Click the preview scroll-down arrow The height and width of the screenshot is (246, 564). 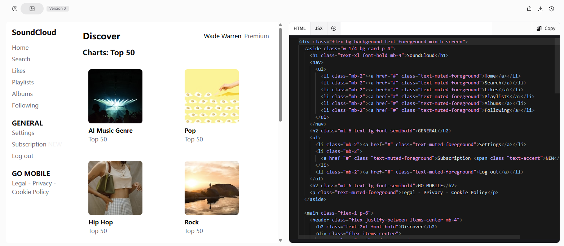click(280, 240)
